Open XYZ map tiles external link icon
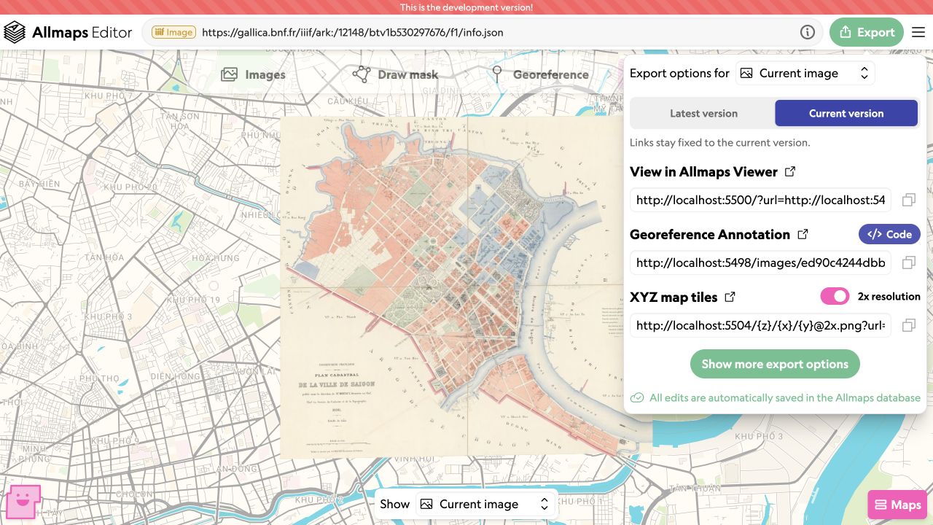 (x=730, y=297)
